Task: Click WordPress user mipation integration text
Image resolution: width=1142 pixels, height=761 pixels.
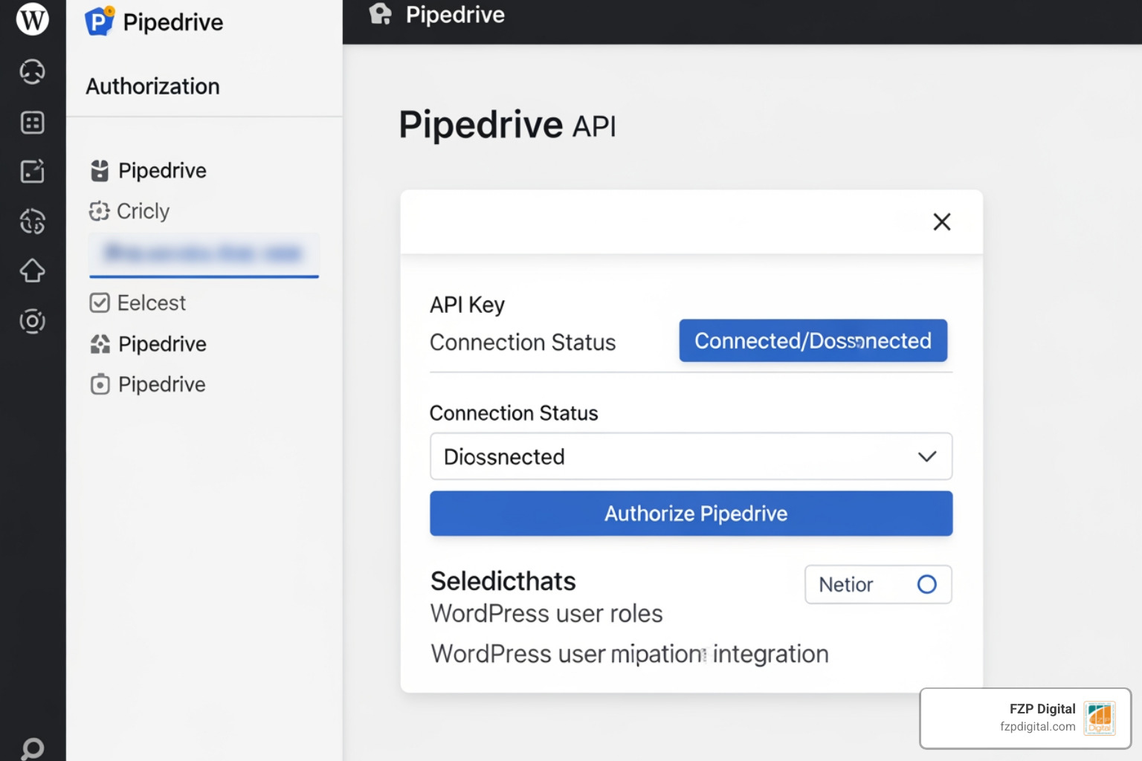Action: click(629, 654)
